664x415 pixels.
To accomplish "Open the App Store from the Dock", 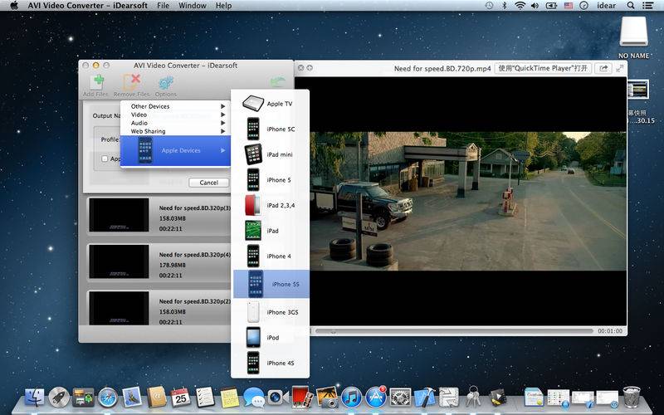I will (x=376, y=398).
